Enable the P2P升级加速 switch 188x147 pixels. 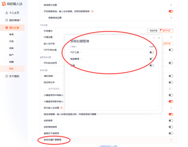point(171,50)
